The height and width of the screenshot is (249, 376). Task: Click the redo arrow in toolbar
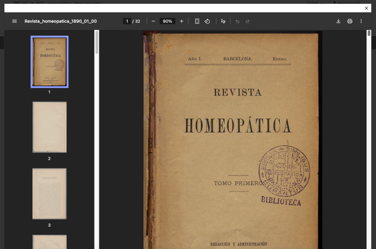(x=247, y=21)
